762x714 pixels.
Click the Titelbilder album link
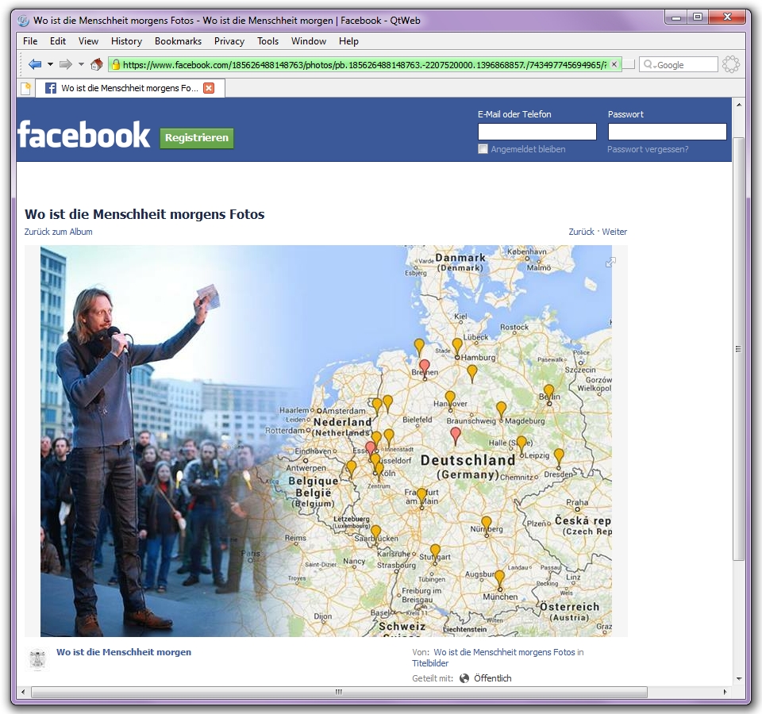(x=430, y=663)
